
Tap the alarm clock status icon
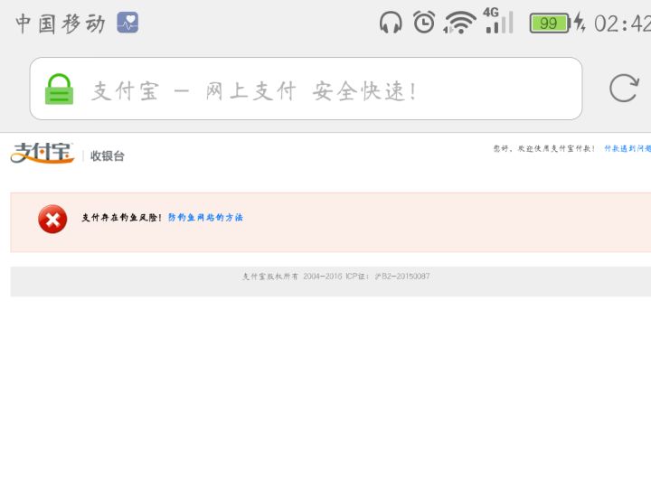click(x=424, y=22)
